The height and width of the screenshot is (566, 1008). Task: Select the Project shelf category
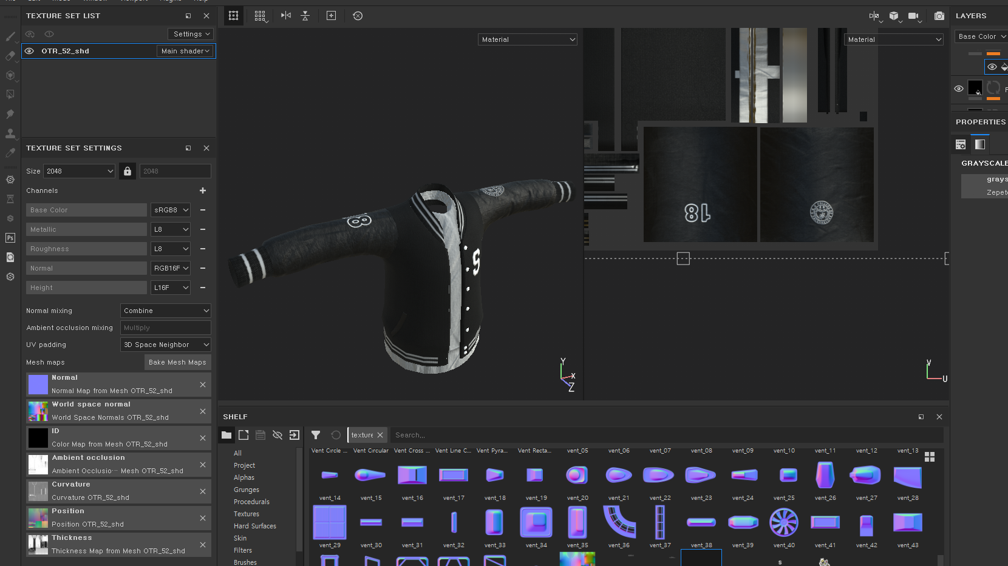244,465
